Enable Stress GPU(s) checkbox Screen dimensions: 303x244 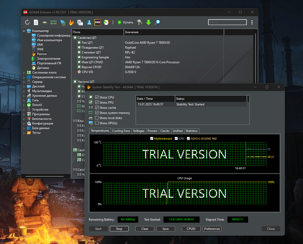(97, 123)
